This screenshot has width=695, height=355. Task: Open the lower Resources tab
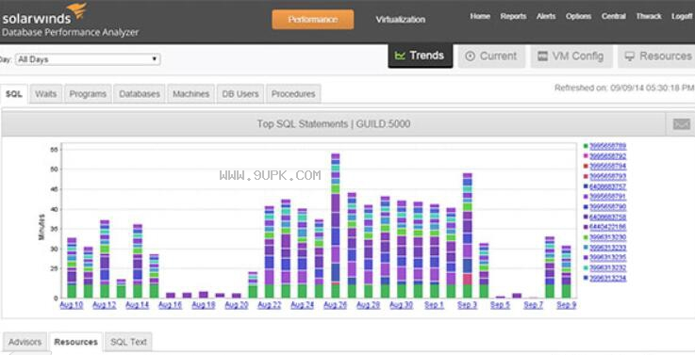click(75, 342)
